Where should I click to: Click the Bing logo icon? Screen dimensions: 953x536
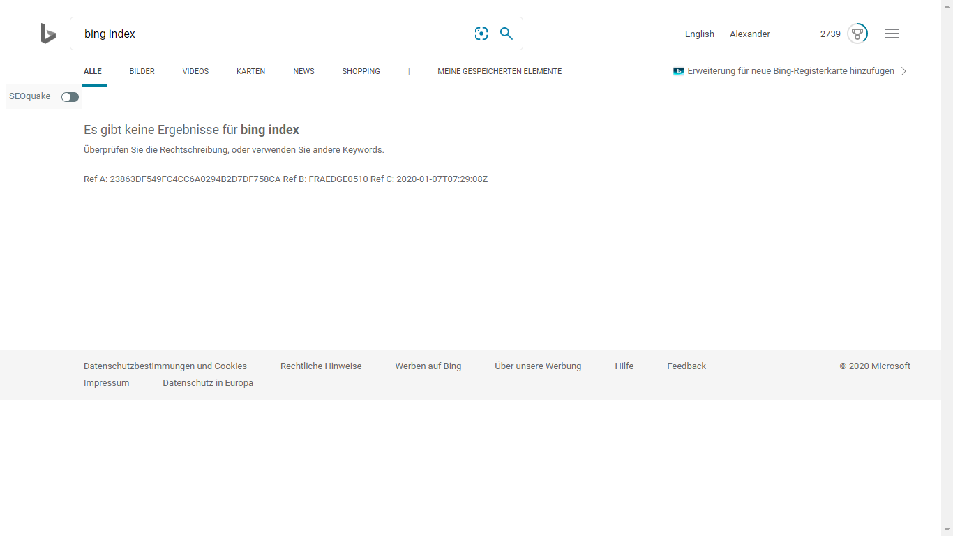pos(48,33)
